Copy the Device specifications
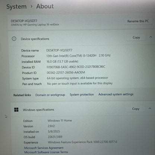Screen dimensions: 155x155 (136, 37)
